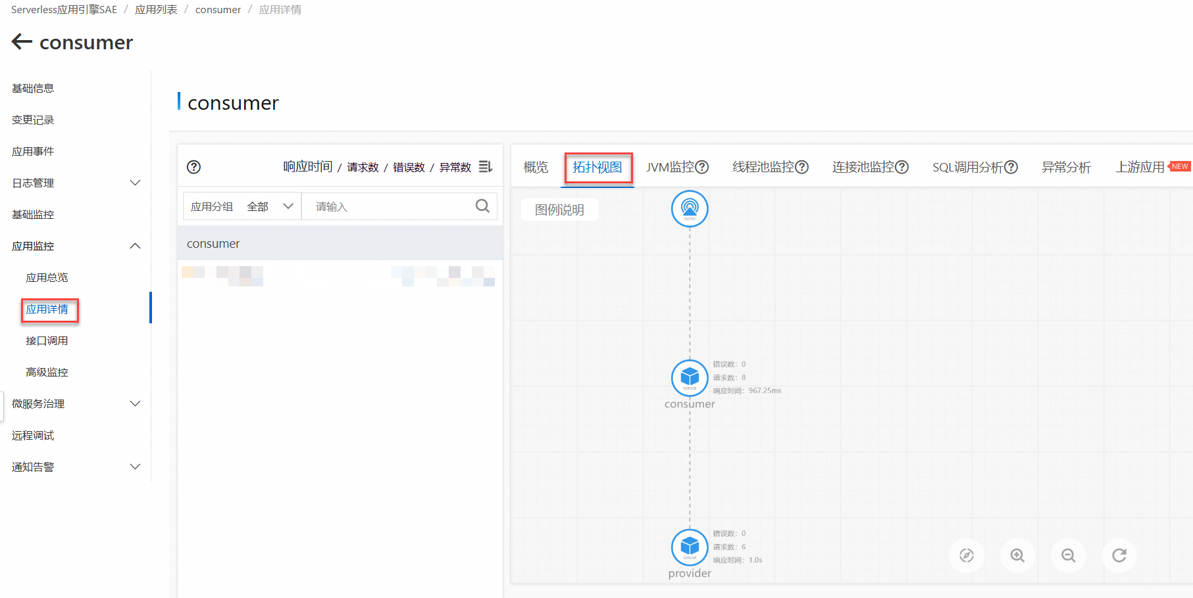The image size is (1193, 598).
Task: Switch to the 线程池监控 tab
Action: coord(763,167)
